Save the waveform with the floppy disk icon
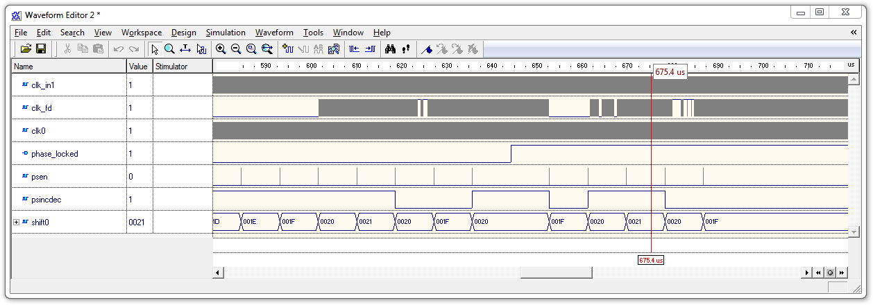This screenshot has width=873, height=305. point(41,49)
